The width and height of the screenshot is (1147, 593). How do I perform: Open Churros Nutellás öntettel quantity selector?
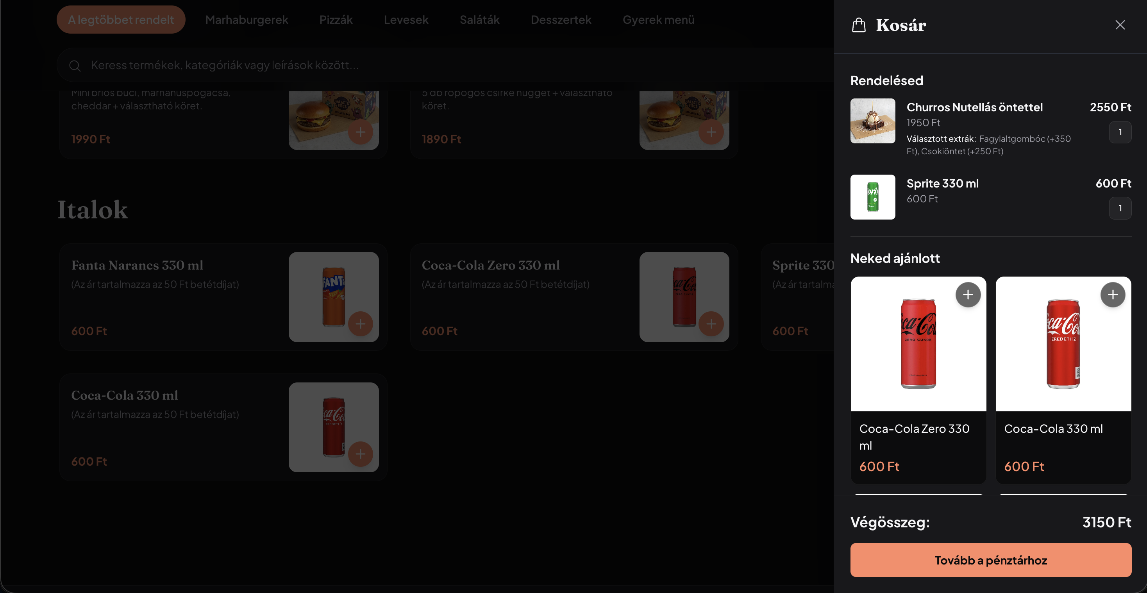tap(1120, 132)
